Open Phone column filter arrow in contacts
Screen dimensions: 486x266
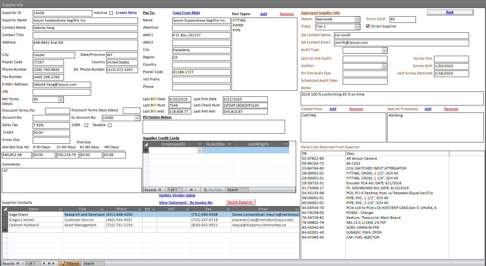140,209
